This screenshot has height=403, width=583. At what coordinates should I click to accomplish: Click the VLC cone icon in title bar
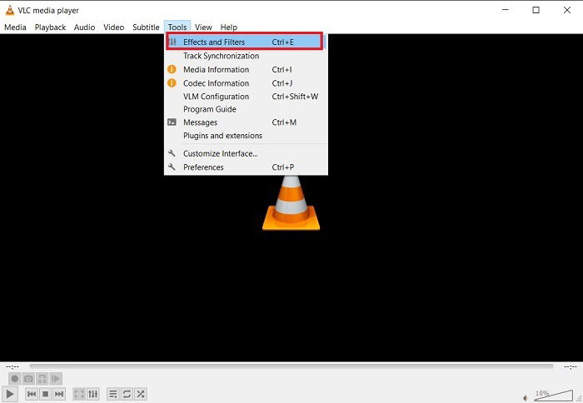(x=10, y=10)
